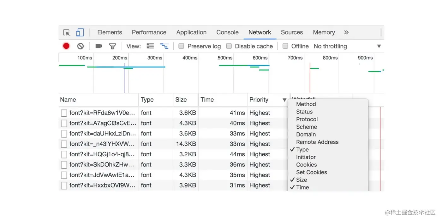Screen dimensions: 442x222
Task: Switch to large request rows view
Action: coord(150,46)
